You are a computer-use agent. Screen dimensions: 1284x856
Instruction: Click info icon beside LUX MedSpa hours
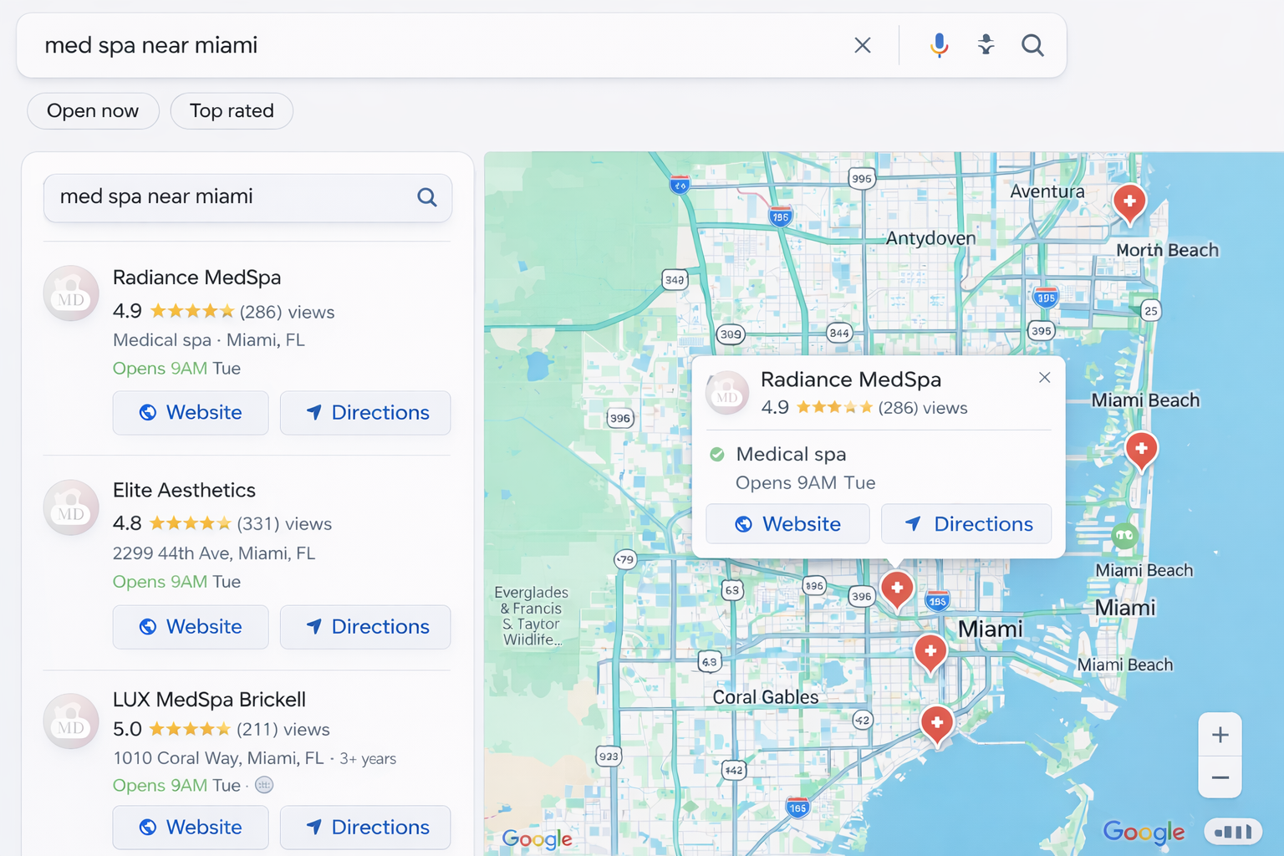264,785
